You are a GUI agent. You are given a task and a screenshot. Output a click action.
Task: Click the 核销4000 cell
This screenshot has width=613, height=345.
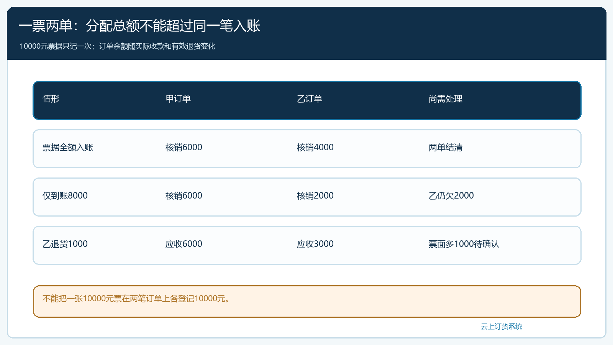tap(315, 148)
